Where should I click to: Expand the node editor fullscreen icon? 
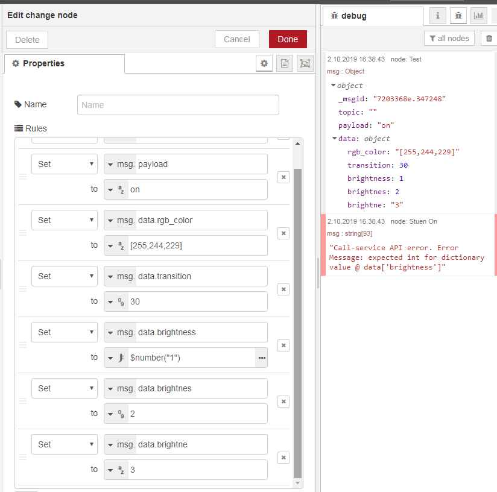point(305,63)
